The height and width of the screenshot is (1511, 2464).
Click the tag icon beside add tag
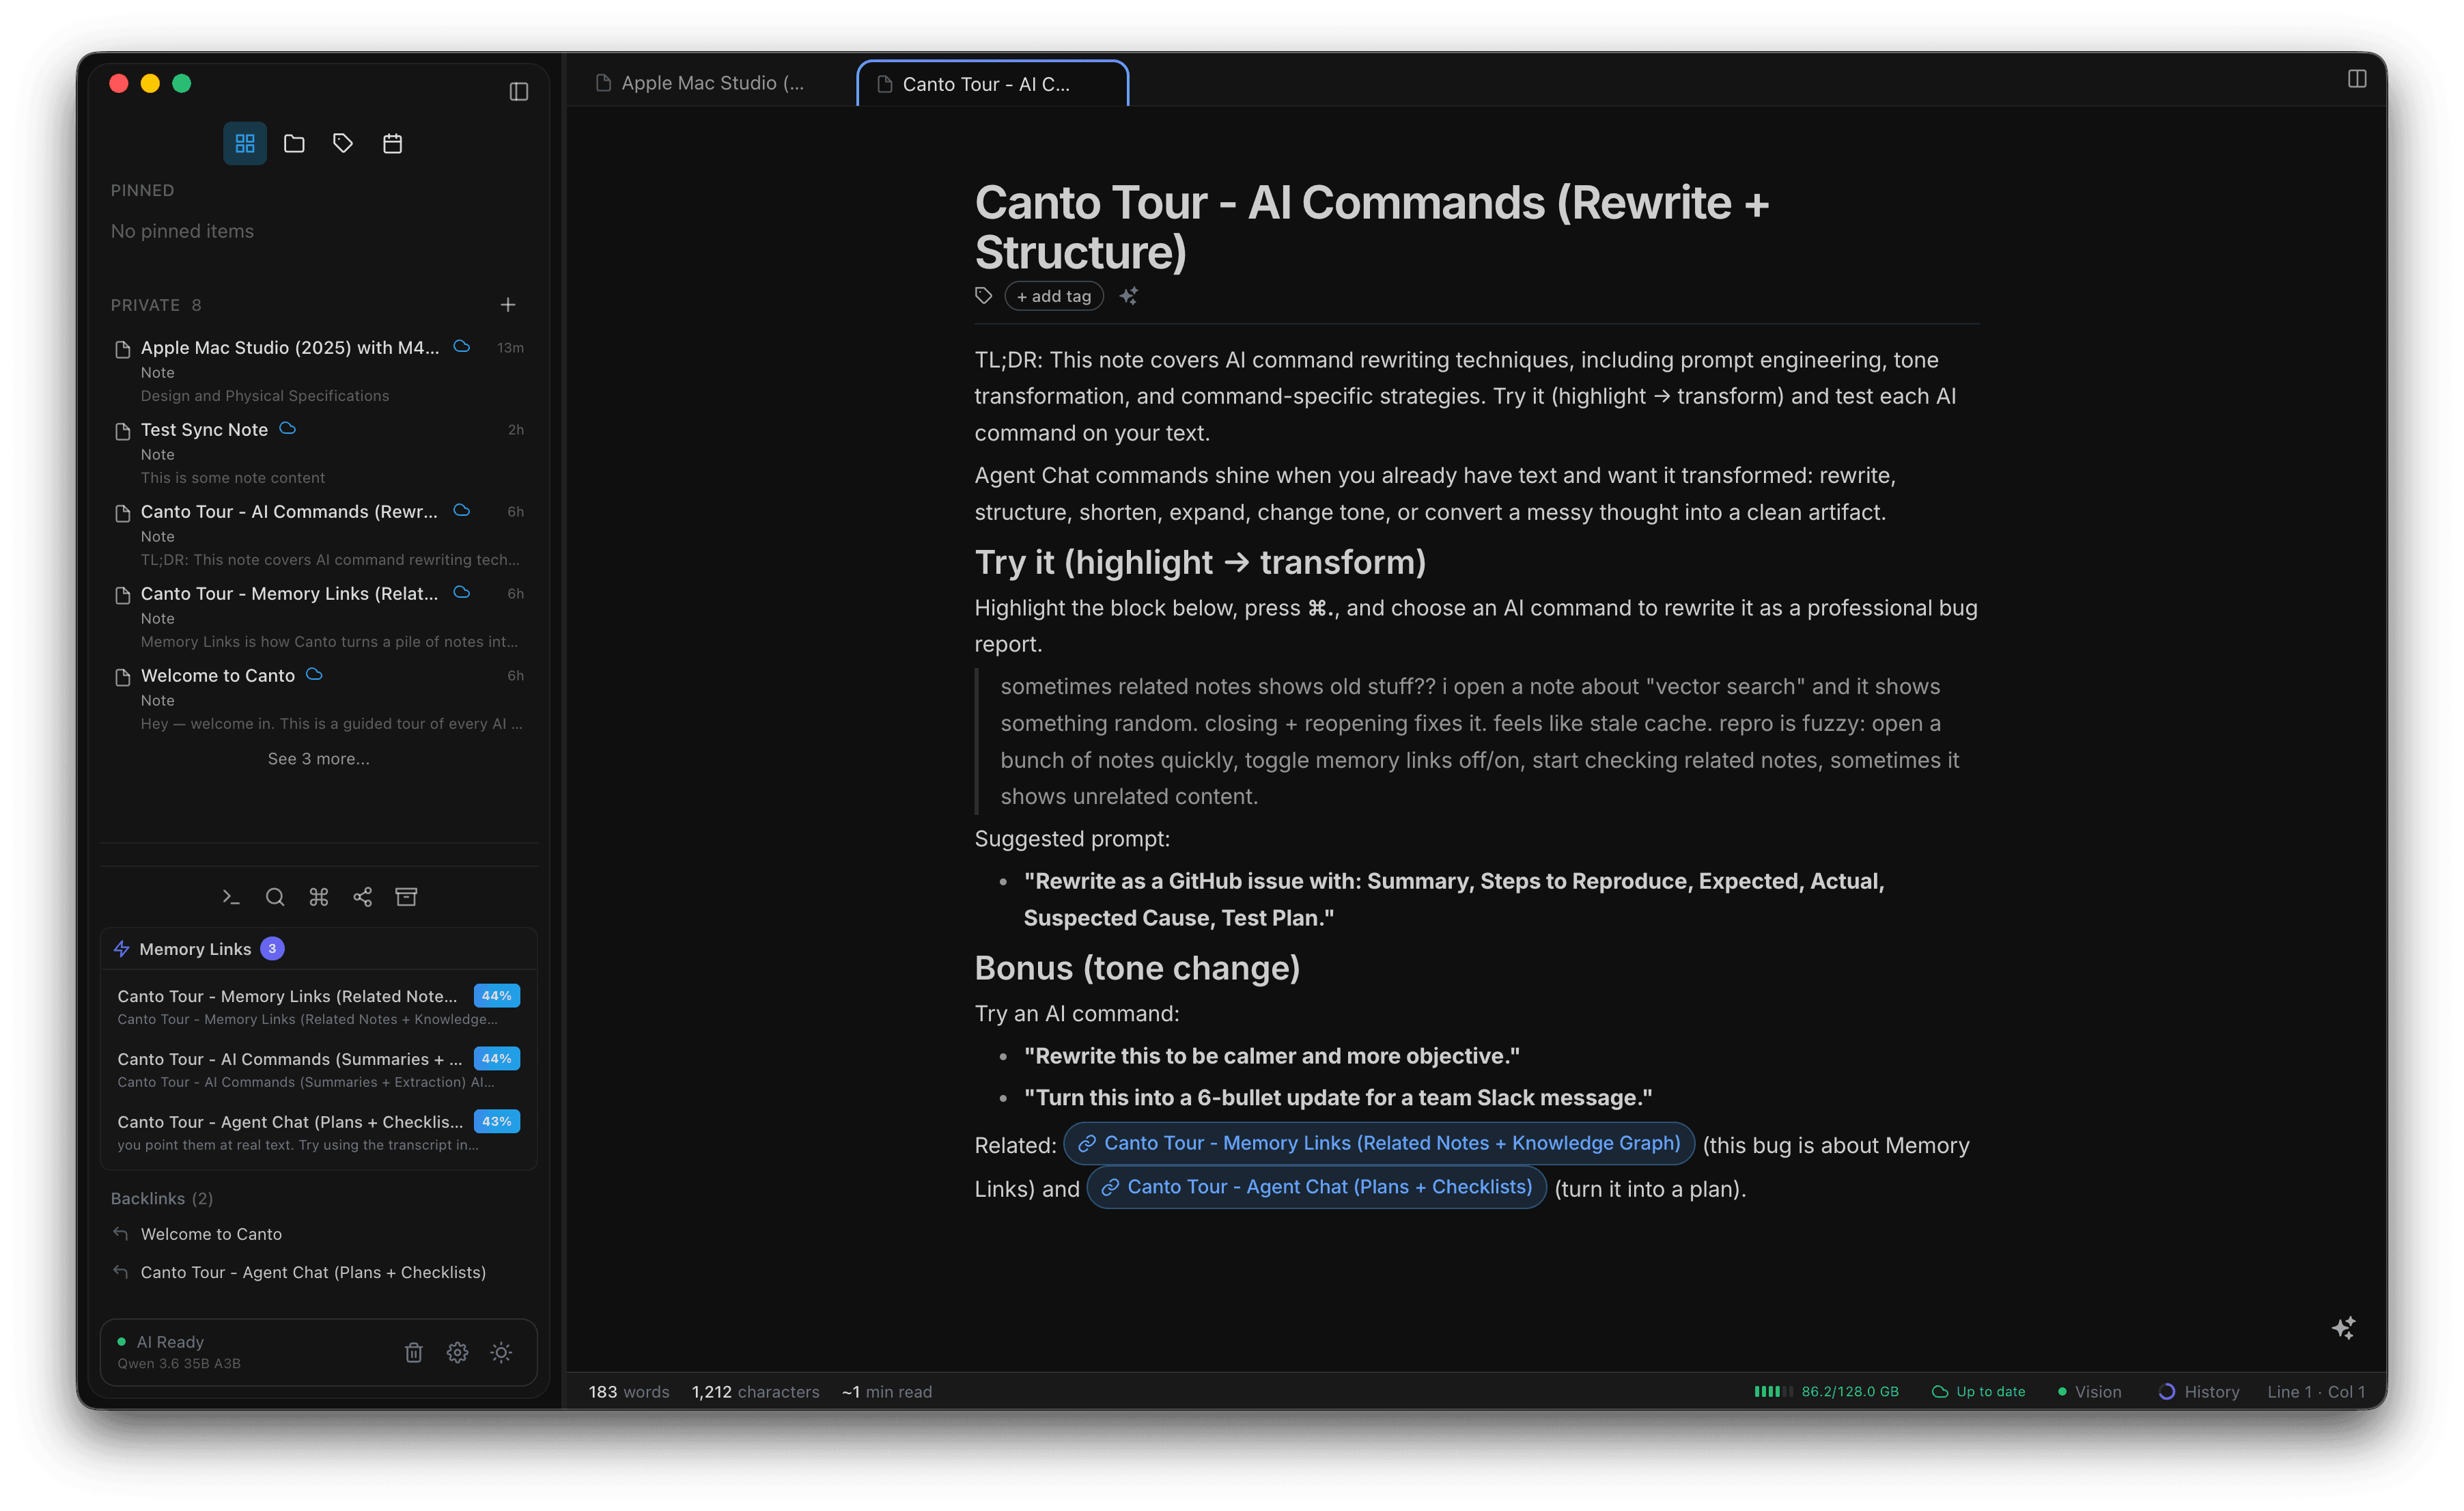[x=984, y=296]
